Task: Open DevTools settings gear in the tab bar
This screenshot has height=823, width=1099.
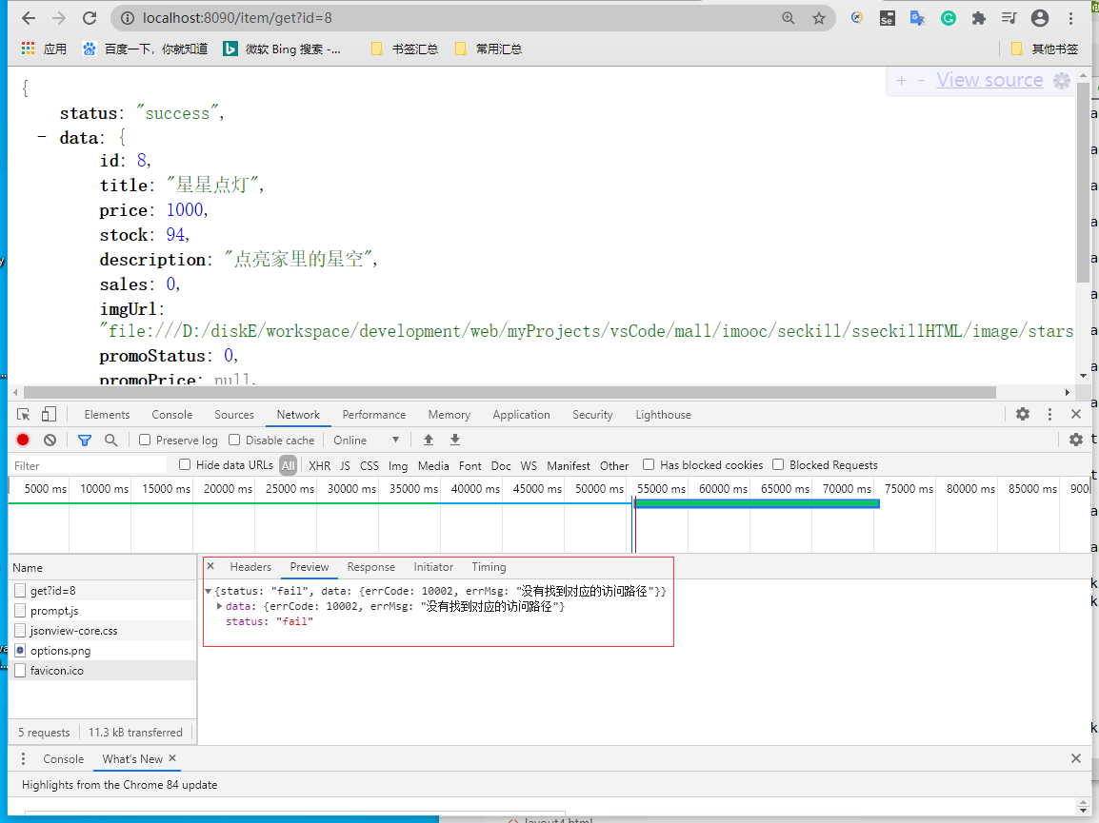Action: [x=1023, y=414]
